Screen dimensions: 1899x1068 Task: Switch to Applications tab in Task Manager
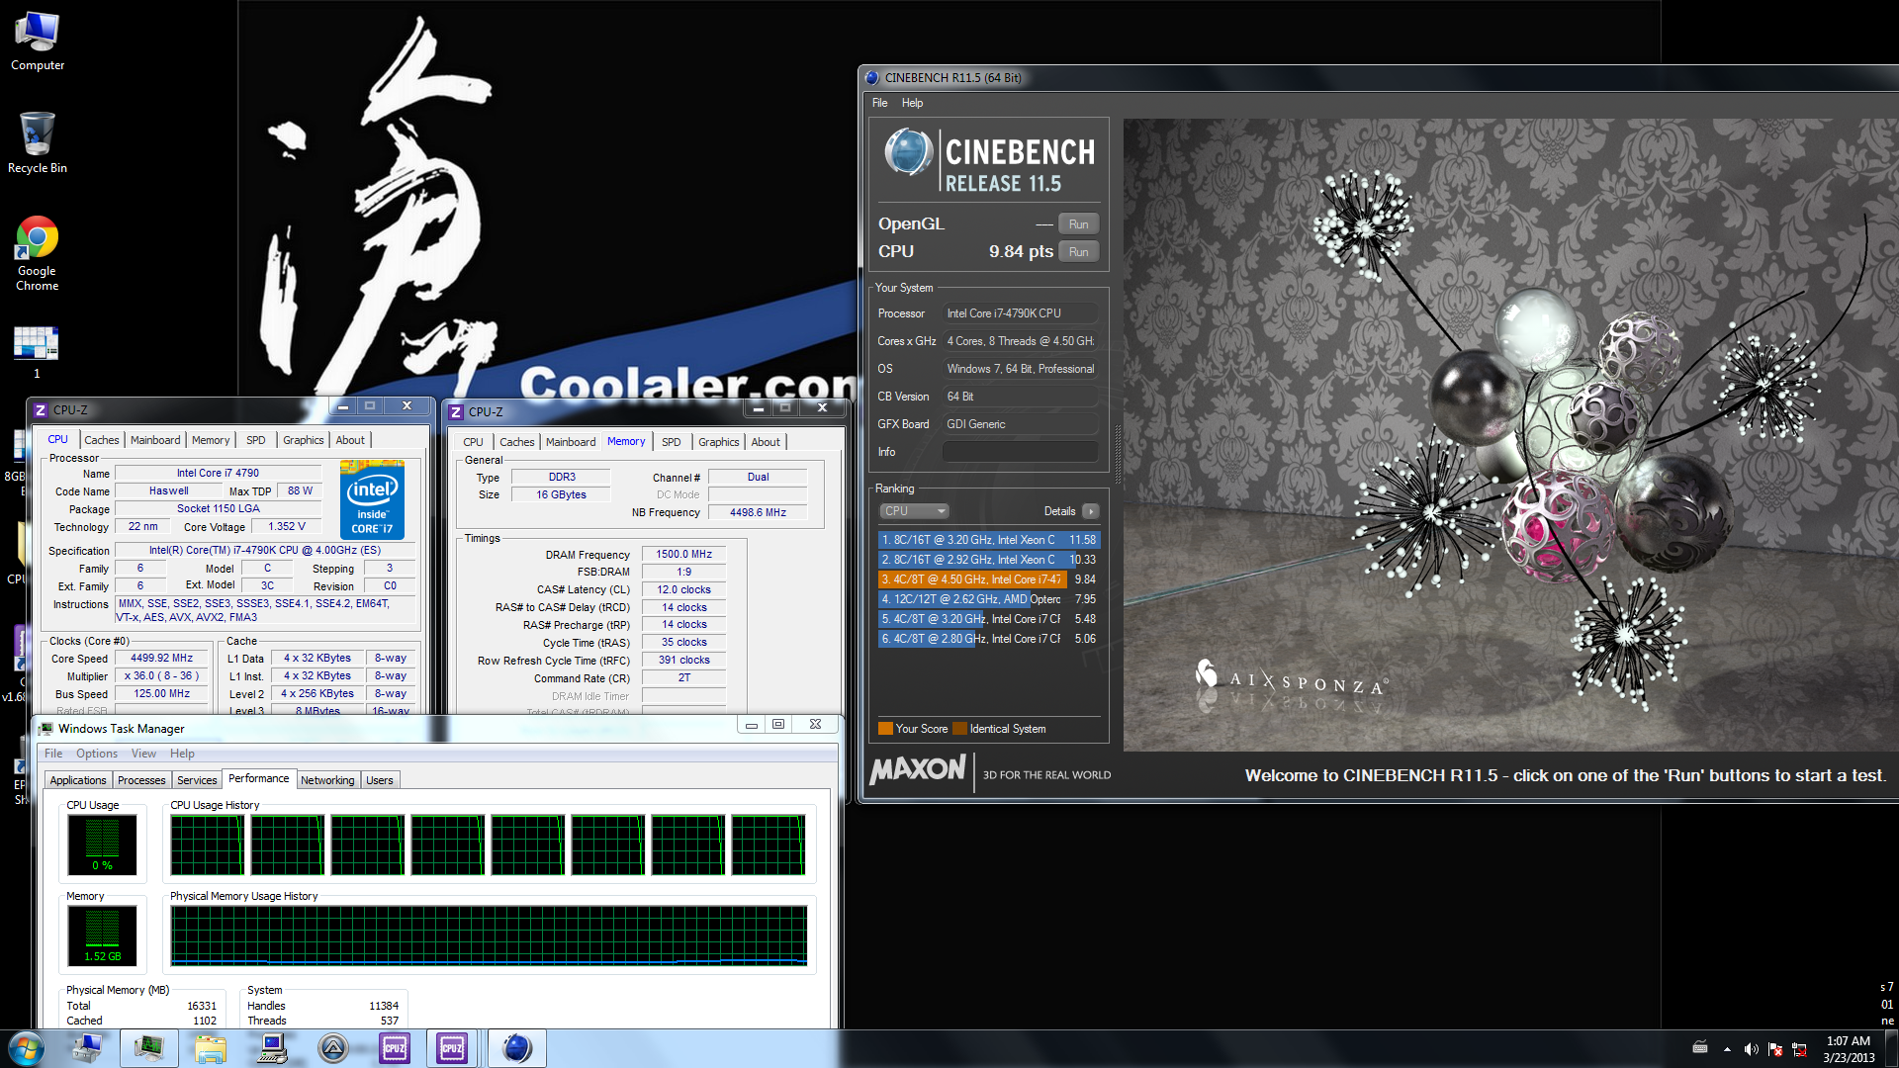click(78, 780)
